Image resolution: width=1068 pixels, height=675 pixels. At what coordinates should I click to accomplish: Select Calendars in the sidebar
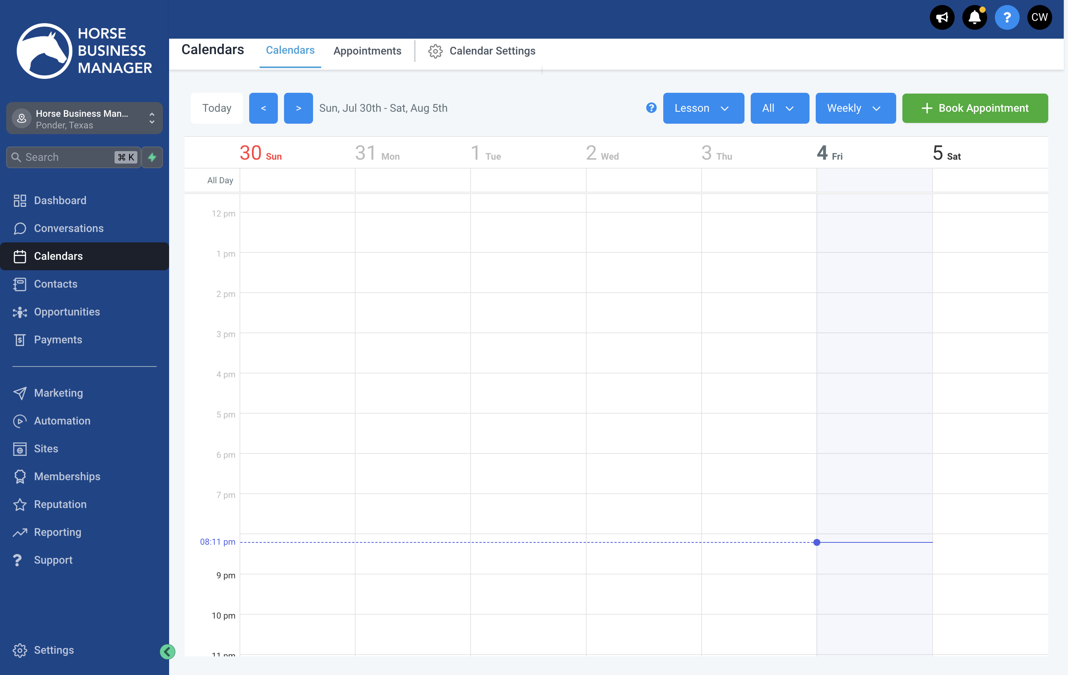click(84, 256)
